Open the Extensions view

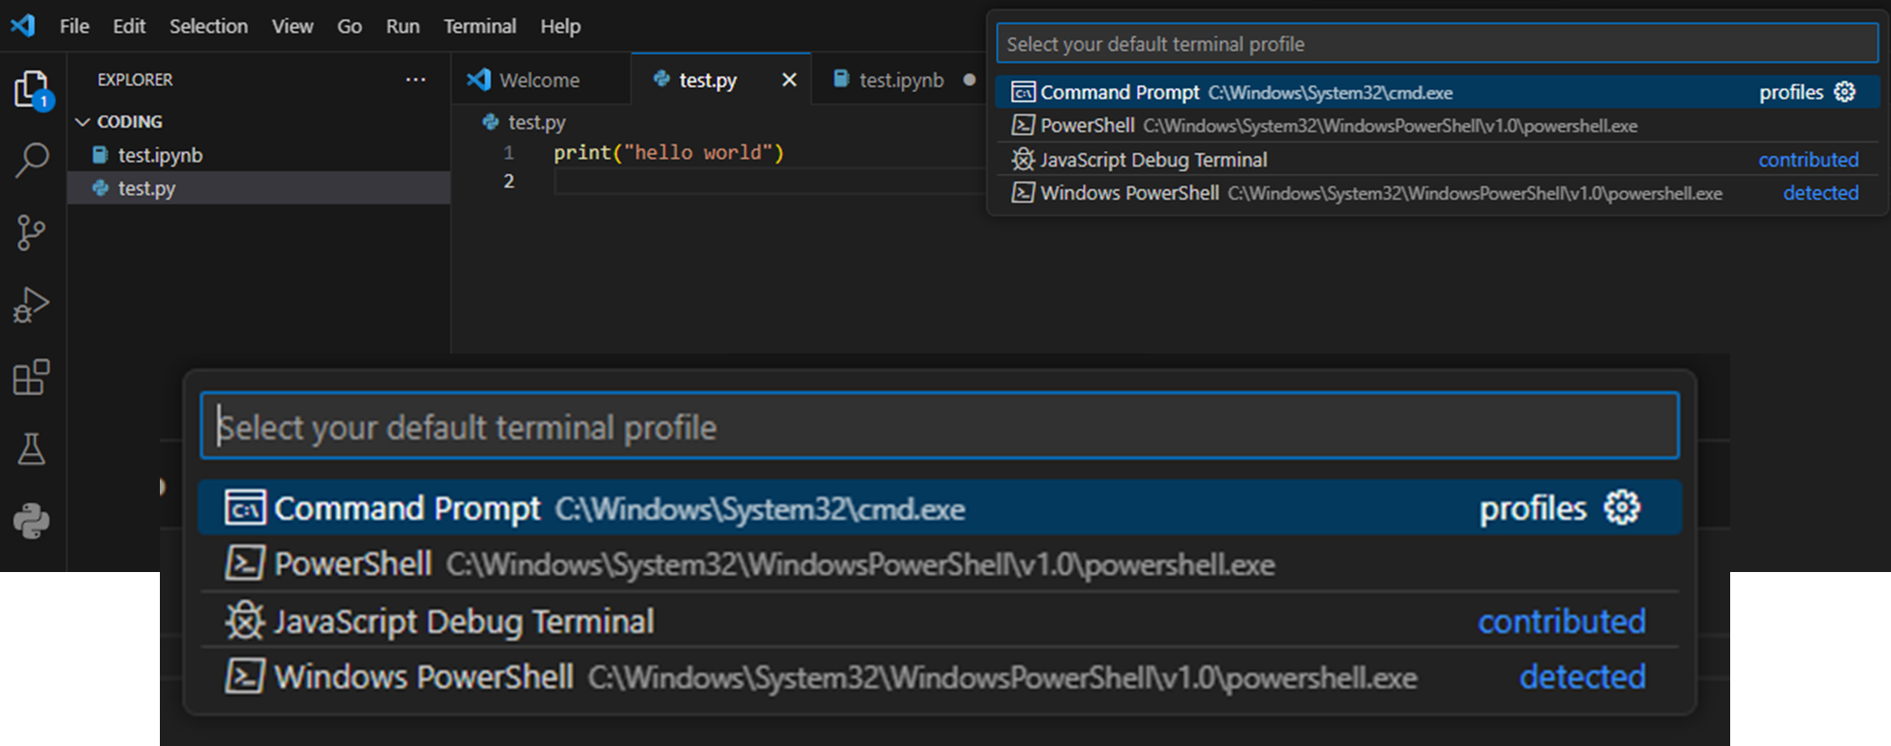(31, 377)
